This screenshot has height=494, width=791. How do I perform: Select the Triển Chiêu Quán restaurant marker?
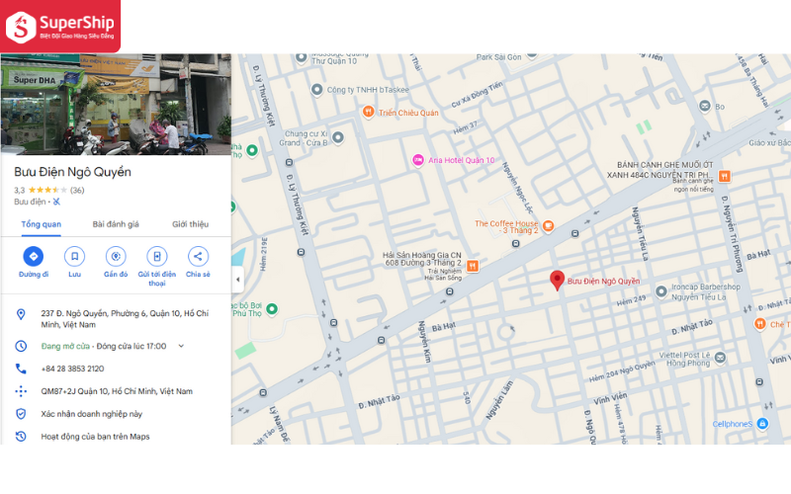(368, 112)
